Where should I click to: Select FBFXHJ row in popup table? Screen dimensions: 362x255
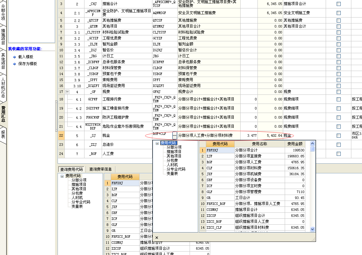pyautogui.click(x=252, y=150)
